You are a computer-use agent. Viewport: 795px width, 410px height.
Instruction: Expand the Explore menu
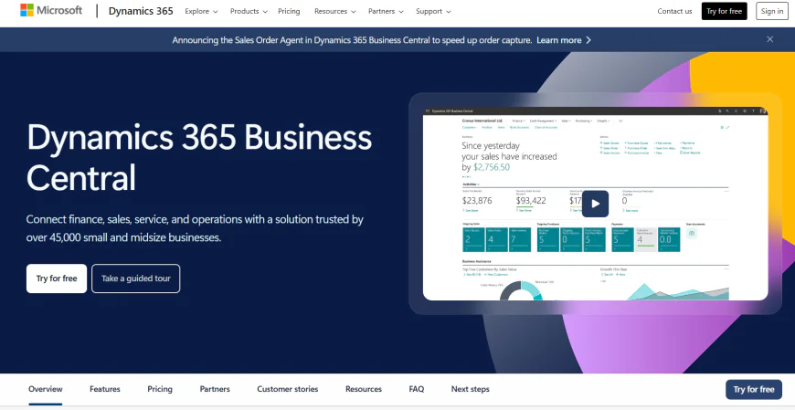pos(201,11)
